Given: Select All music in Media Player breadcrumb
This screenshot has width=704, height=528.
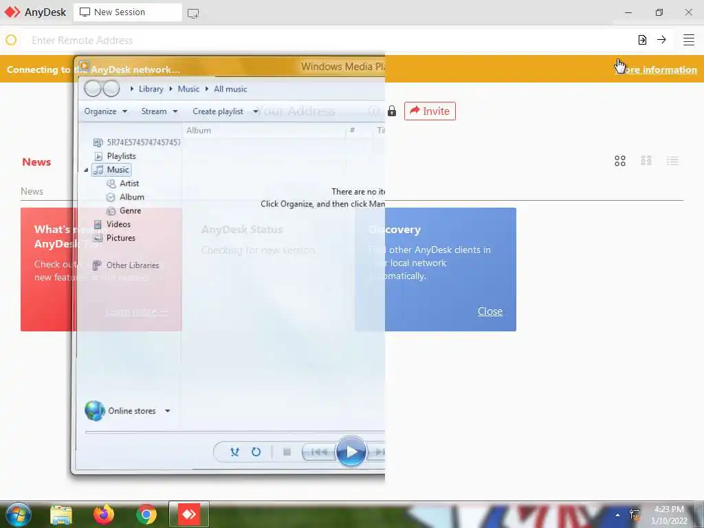Looking at the screenshot, I should click(x=230, y=89).
